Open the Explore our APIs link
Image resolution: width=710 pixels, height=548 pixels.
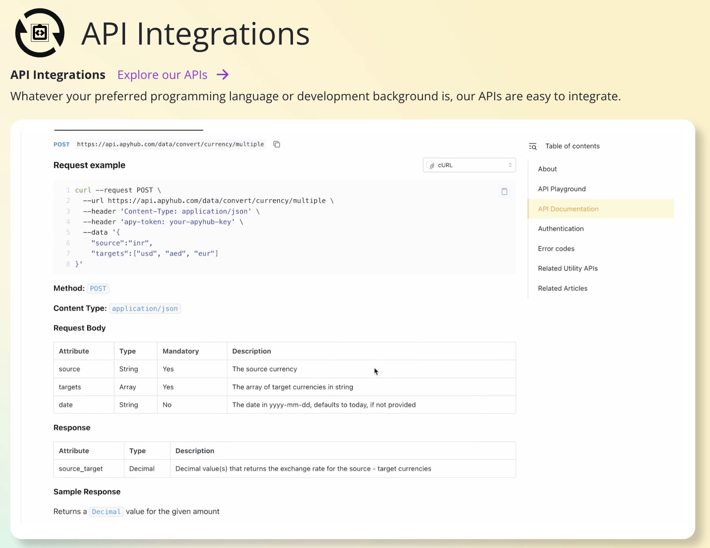(162, 75)
